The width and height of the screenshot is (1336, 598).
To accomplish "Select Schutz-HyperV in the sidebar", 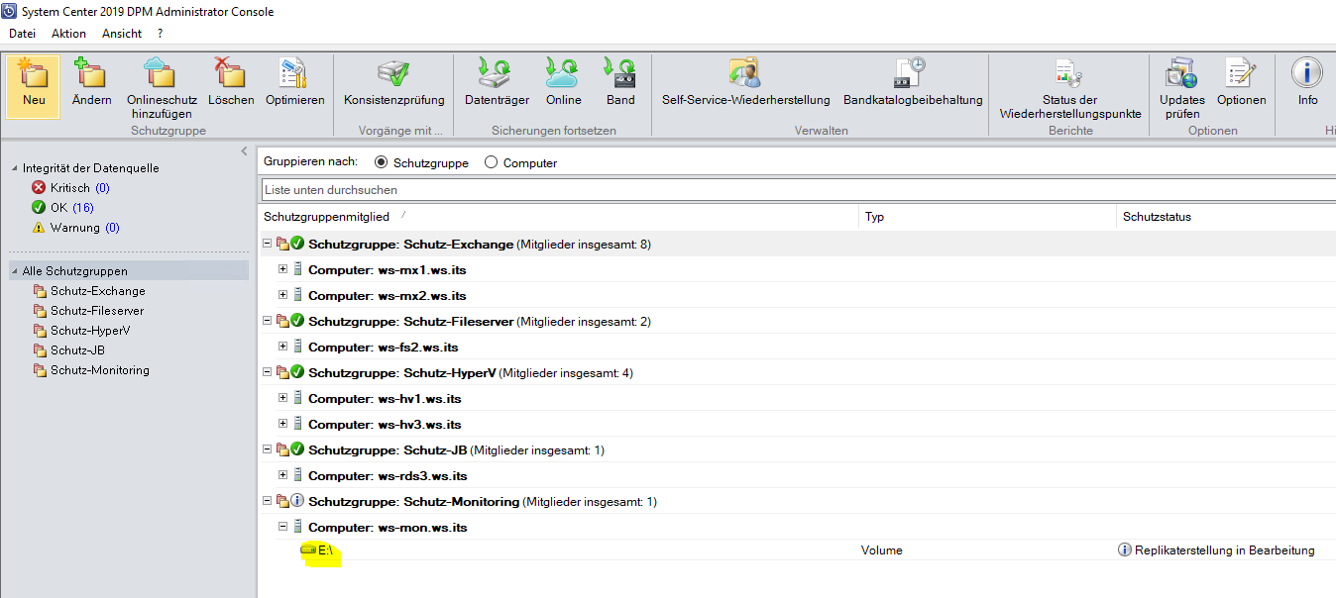I will coord(90,331).
